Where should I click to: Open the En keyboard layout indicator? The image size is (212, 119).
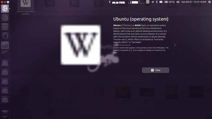148,2
